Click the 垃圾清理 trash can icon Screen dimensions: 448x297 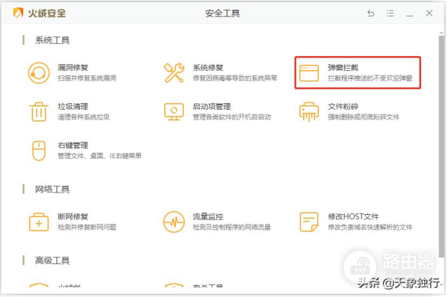(39, 112)
